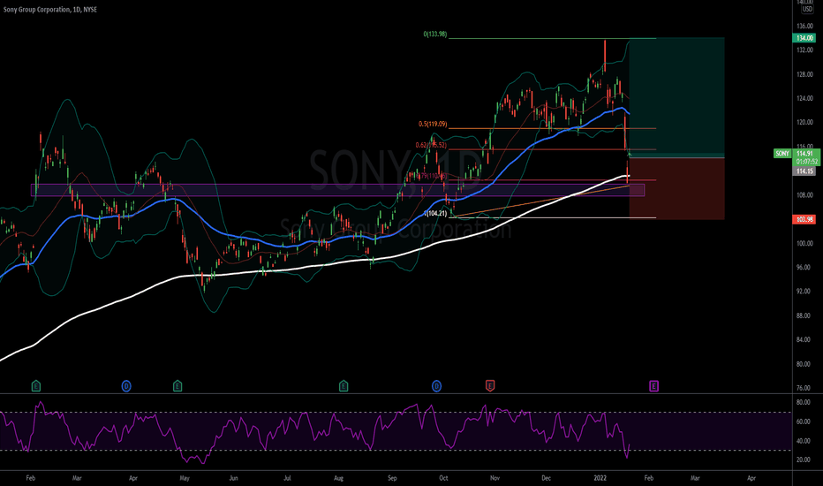Click the 20.00 RSI axis label
Viewport: 823px width, 486px height.
(804, 459)
